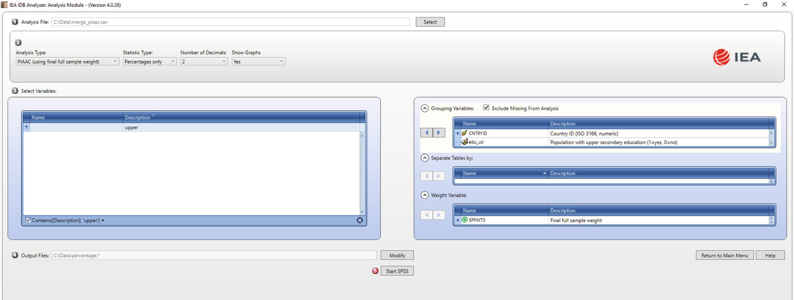The height and width of the screenshot is (300, 794).
Task: Restore down the application window
Action: 765,5
